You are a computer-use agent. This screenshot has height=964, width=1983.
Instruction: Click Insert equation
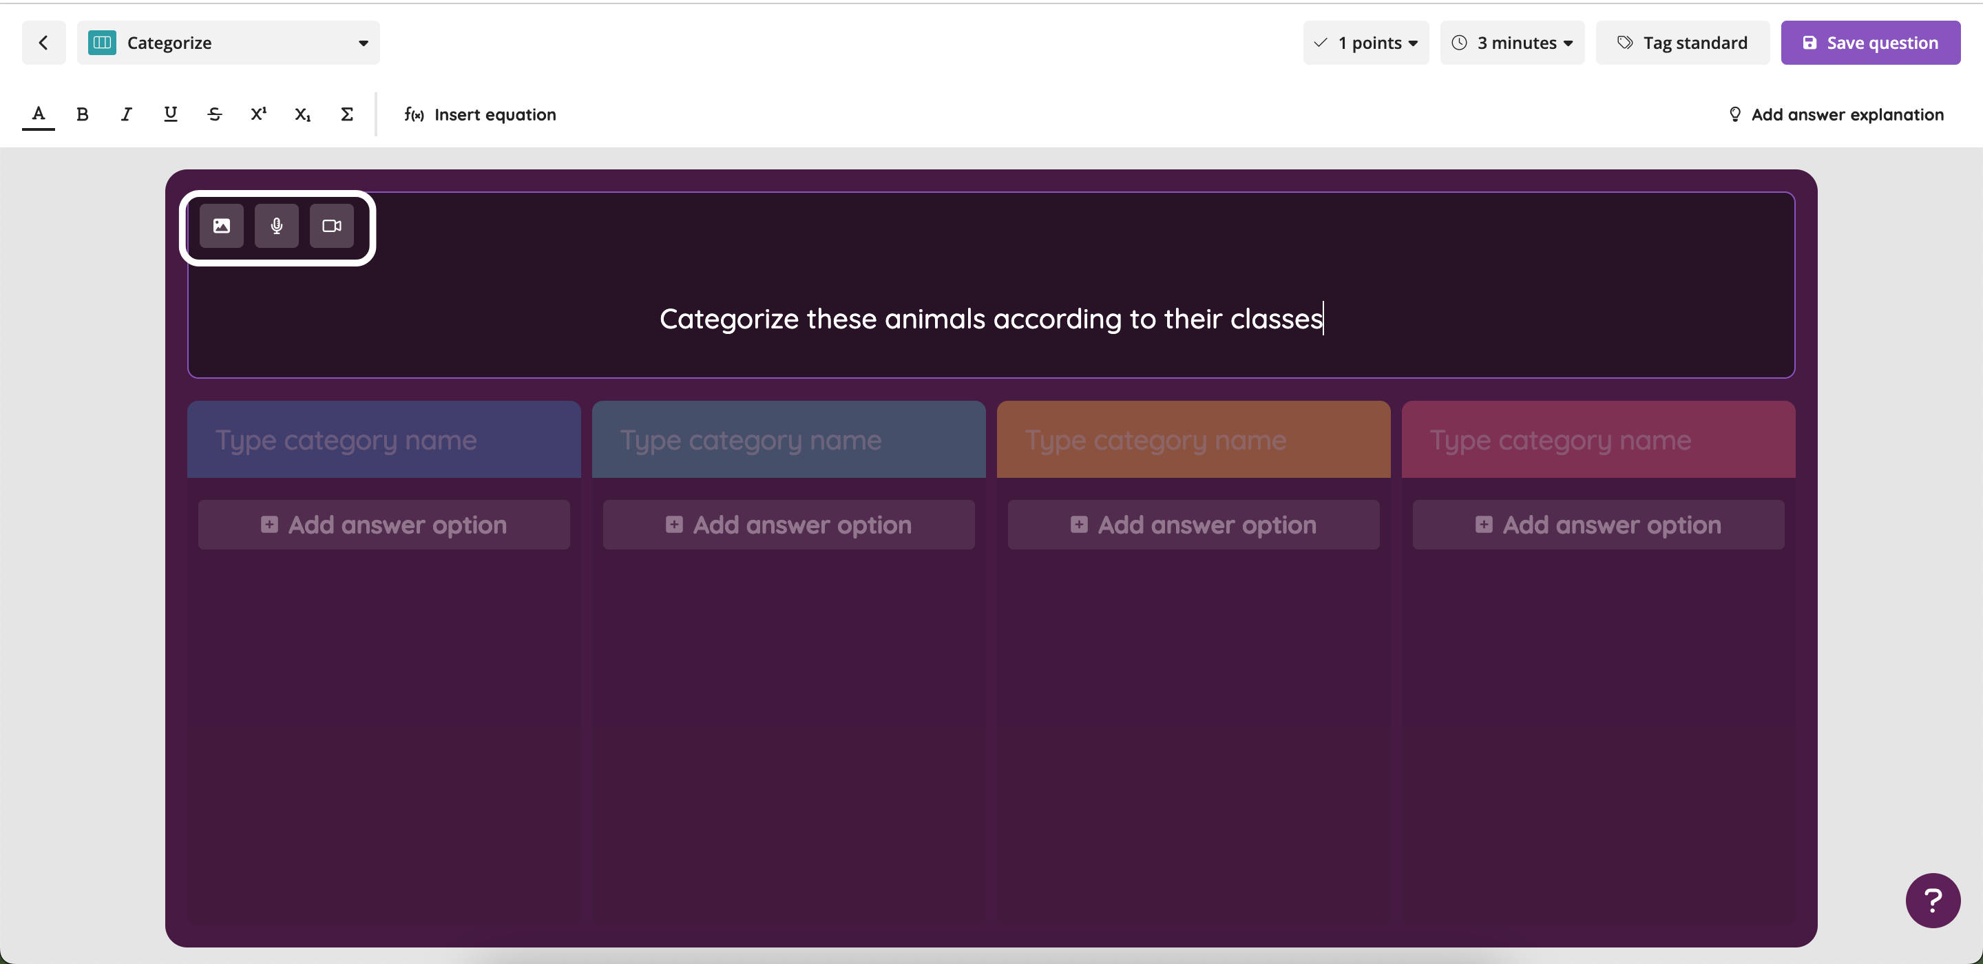[x=481, y=114]
